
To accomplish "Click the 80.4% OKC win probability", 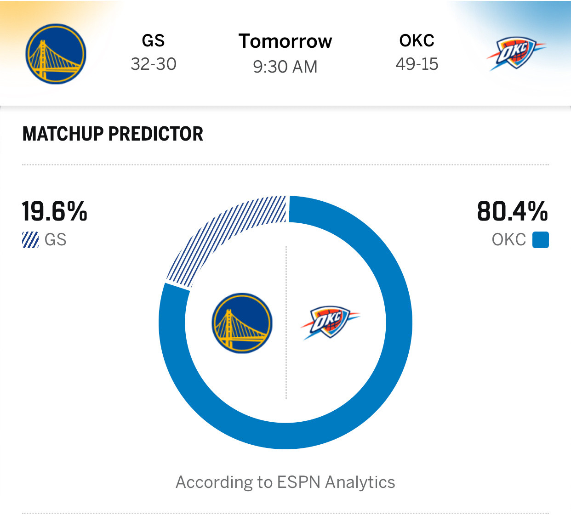I will coord(512,211).
